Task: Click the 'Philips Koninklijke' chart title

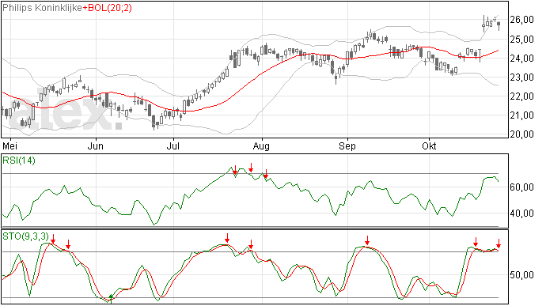Action: coord(43,8)
